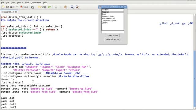The height and width of the screenshot is (110, 196).
Task: Open Find with the magnifier icon
Action: click(x=72, y=7)
